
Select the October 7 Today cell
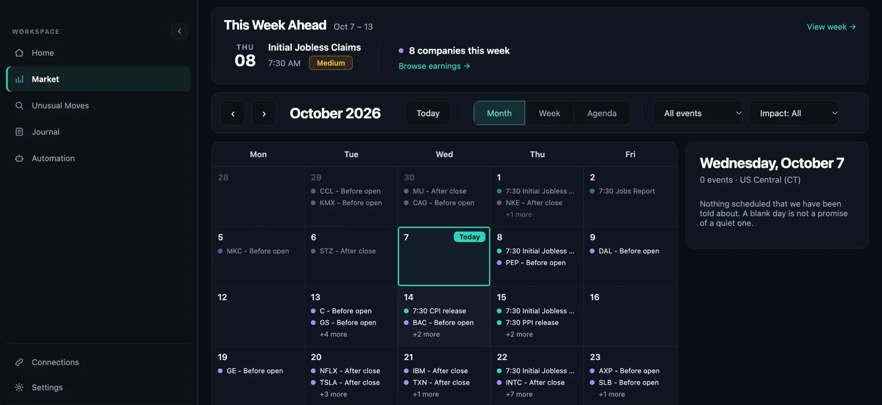(x=444, y=256)
